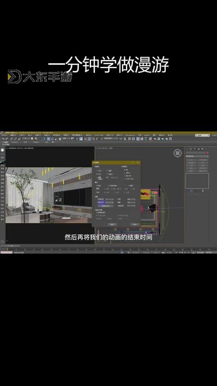Select Film frame rate radio button

click(x=107, y=171)
